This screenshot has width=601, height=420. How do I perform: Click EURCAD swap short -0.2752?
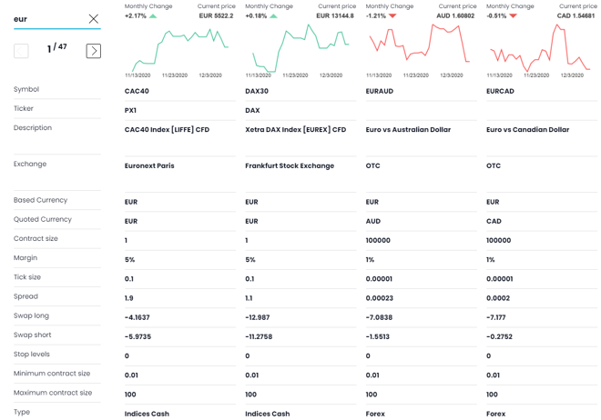499,336
